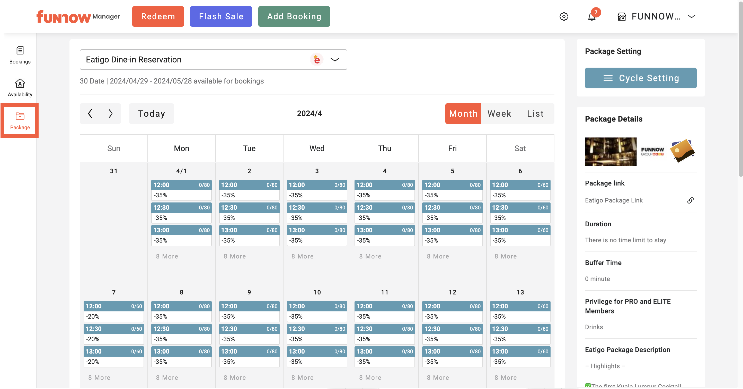
Task: Open Cycle Setting
Action: click(x=641, y=78)
